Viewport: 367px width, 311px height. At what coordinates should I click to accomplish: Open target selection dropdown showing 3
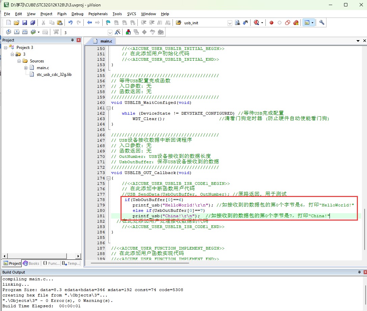(110, 32)
